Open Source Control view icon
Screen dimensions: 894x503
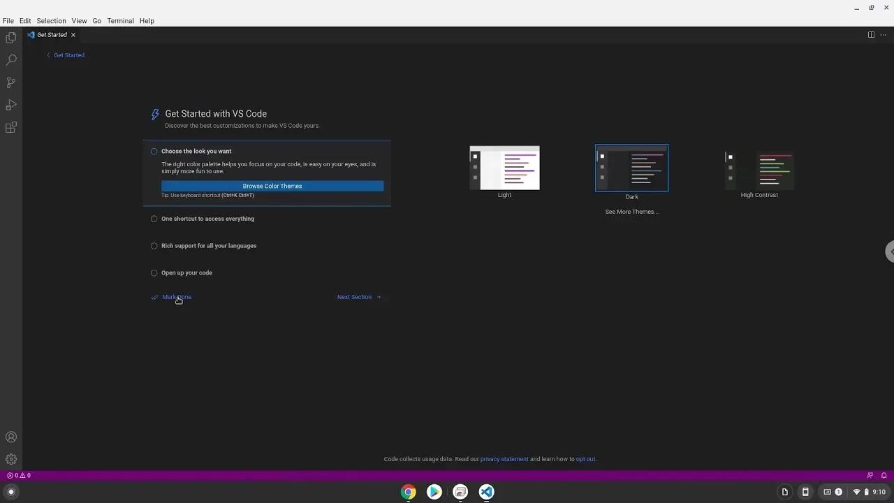10,82
